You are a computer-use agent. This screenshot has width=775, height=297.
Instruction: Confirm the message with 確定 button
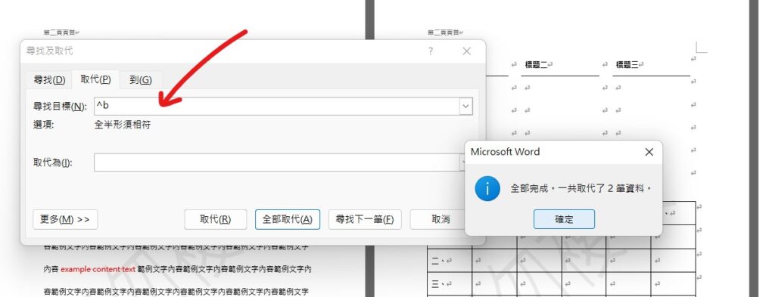[564, 219]
